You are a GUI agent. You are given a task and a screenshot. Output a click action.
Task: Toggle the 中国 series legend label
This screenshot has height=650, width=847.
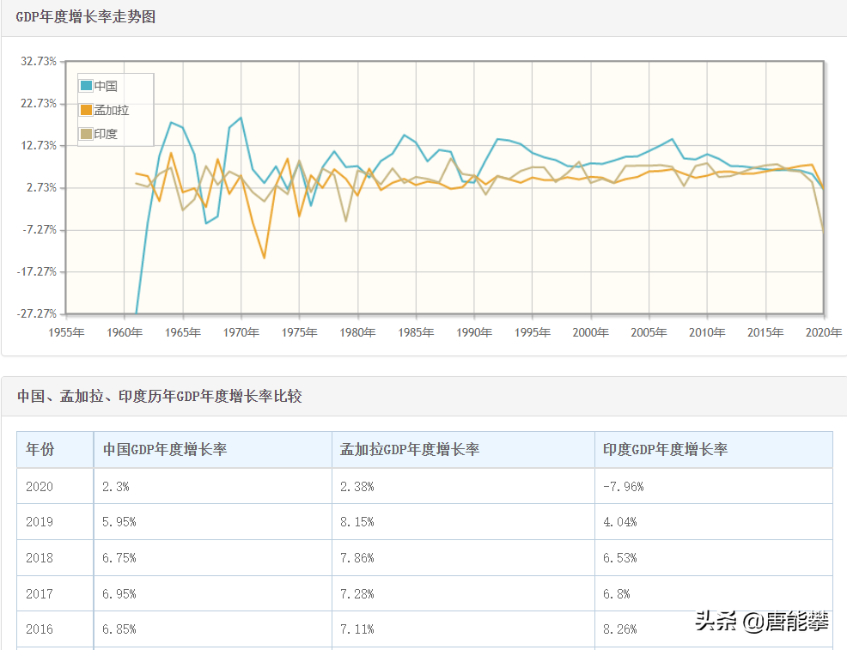106,86
